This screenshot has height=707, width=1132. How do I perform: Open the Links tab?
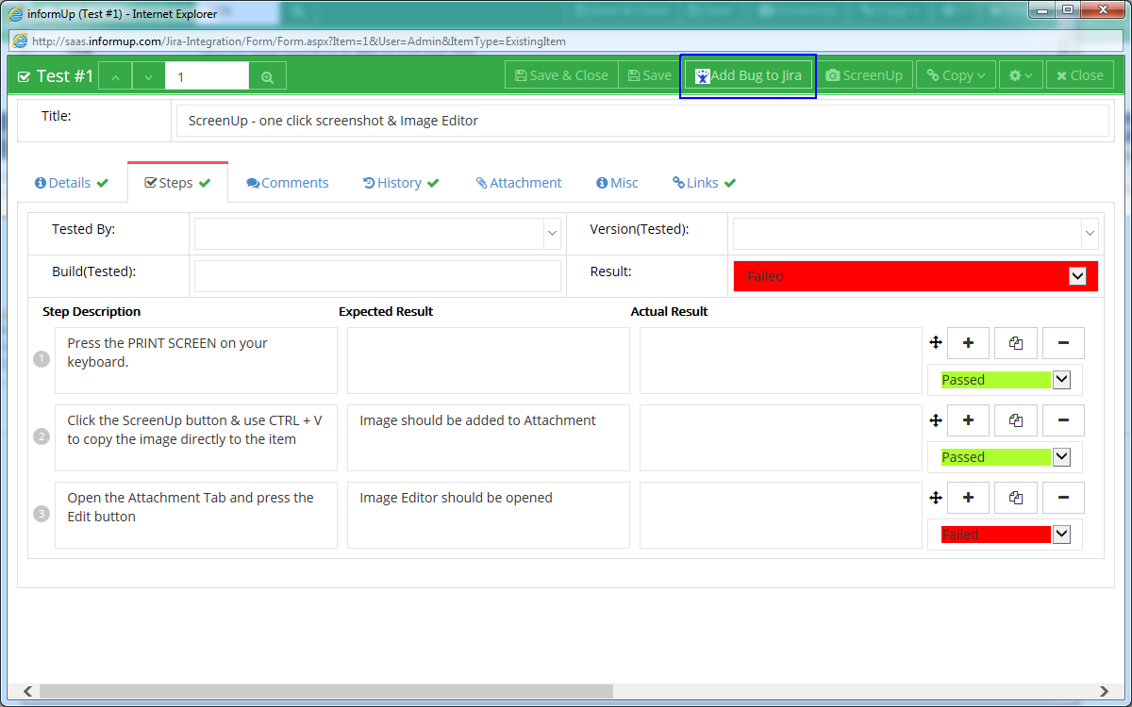click(704, 183)
